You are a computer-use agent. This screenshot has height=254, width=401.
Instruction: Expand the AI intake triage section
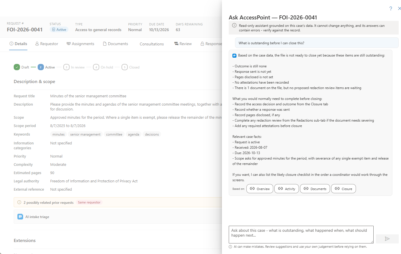[x=118, y=217]
